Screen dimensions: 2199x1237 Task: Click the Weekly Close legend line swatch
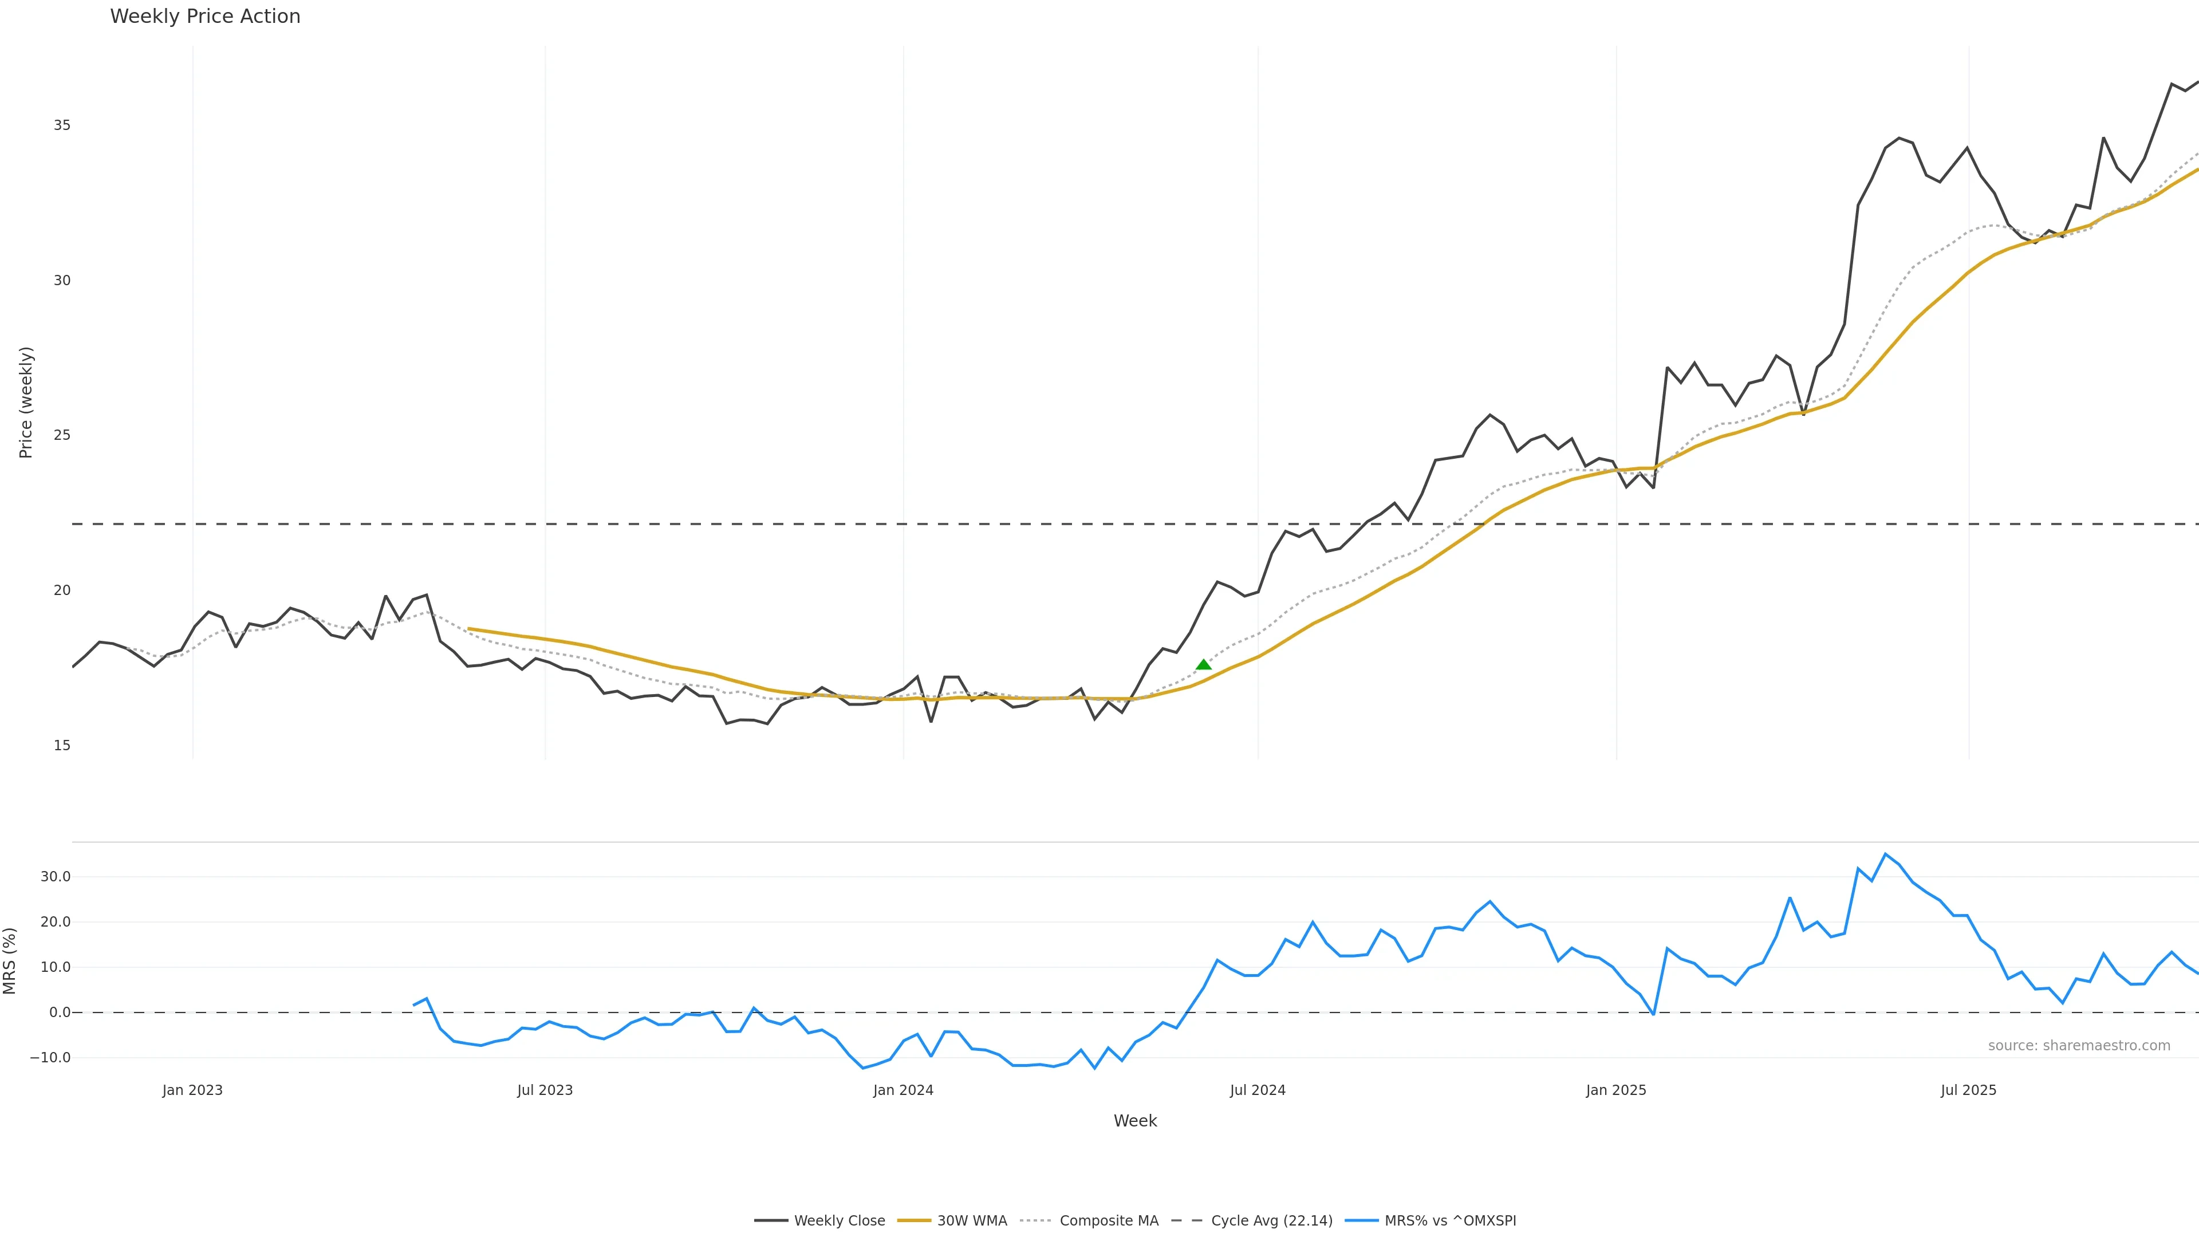771,1221
